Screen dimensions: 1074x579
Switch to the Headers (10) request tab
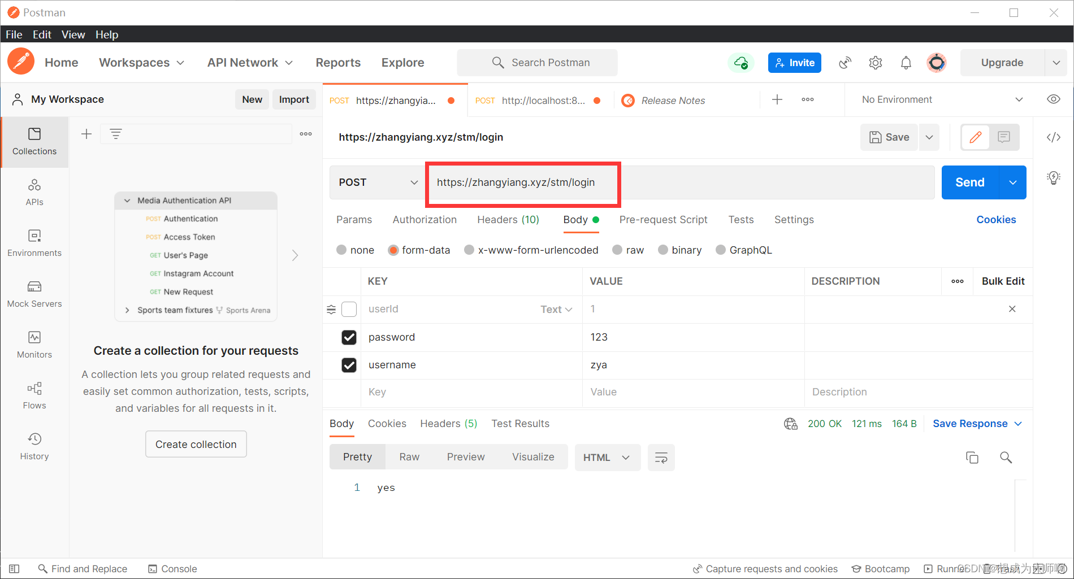[x=508, y=220]
